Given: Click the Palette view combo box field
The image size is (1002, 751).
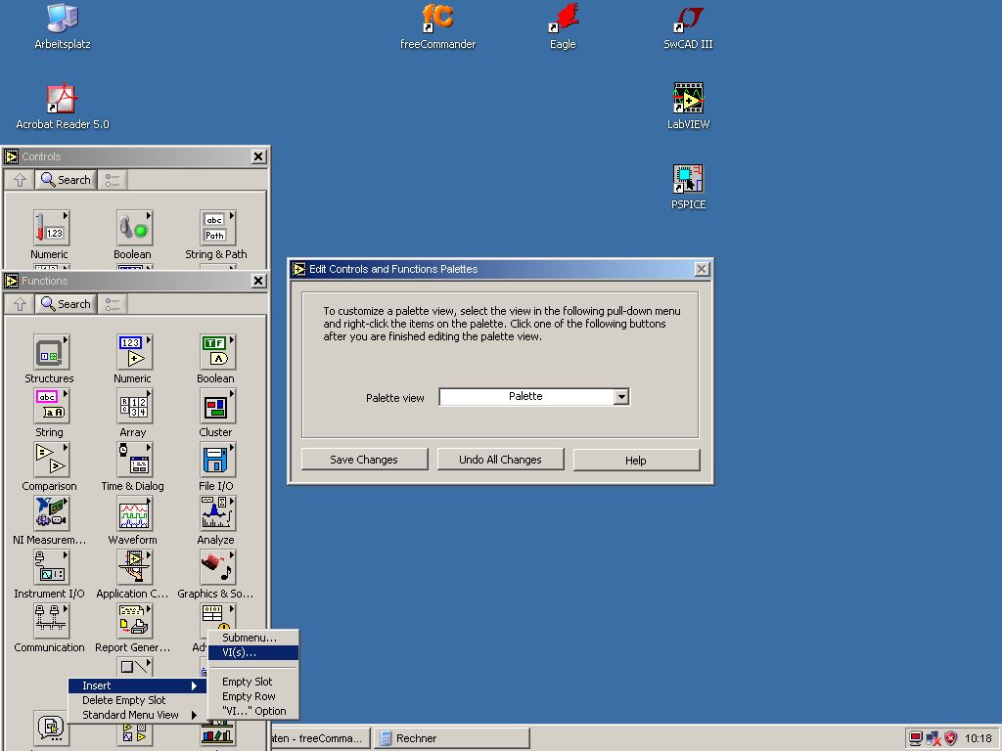Looking at the screenshot, I should pyautogui.click(x=534, y=397).
